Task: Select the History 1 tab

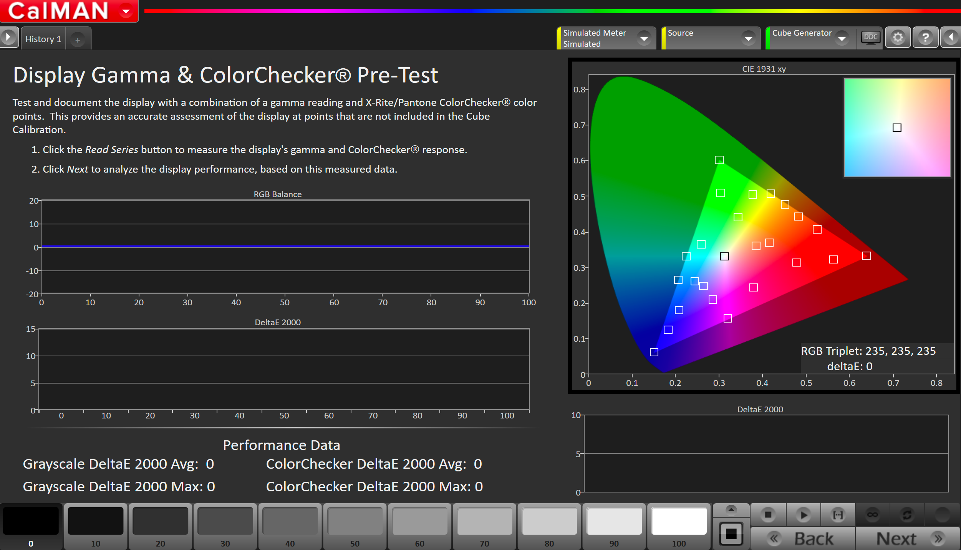Action: (x=43, y=39)
